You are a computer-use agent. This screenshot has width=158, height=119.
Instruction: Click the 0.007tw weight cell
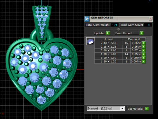click(x=136, y=61)
